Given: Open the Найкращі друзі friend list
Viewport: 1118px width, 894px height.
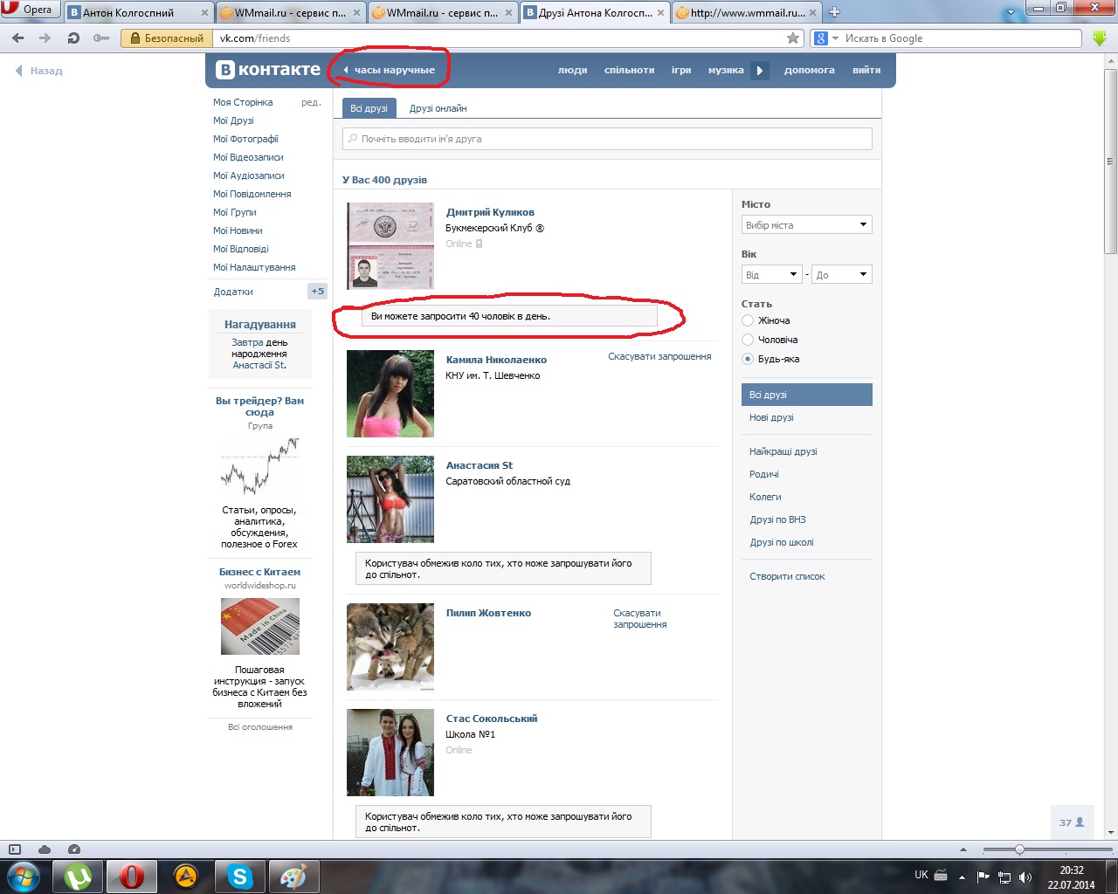Looking at the screenshot, I should pyautogui.click(x=783, y=451).
